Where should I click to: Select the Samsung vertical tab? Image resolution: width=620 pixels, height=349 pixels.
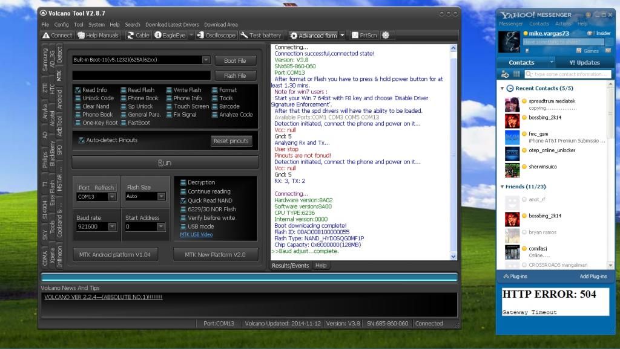(45, 60)
